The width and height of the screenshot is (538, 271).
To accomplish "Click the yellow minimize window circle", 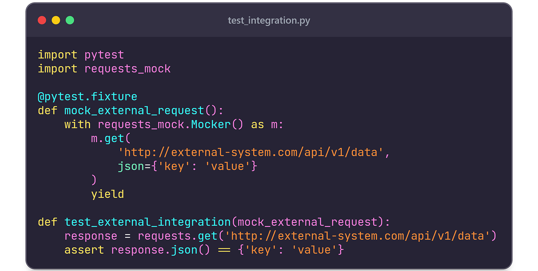I will pyautogui.click(x=55, y=20).
